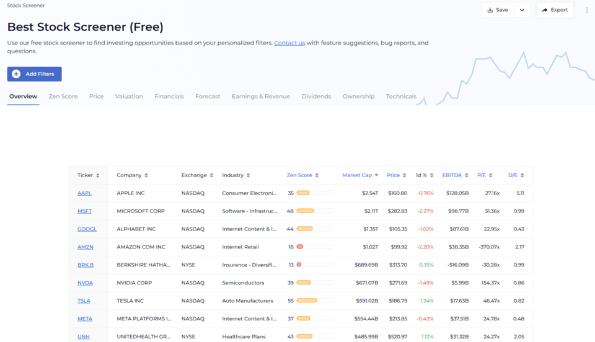Sort table by P/E column
Screen dimensions: 595x342
[485, 175]
